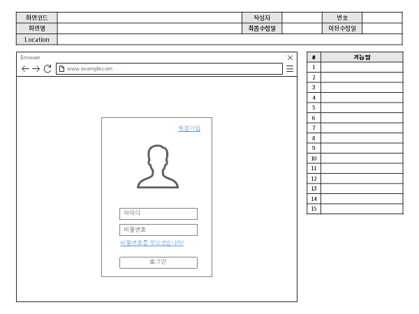
Task: Select row number 1 in function table
Action: pyautogui.click(x=355, y=67)
